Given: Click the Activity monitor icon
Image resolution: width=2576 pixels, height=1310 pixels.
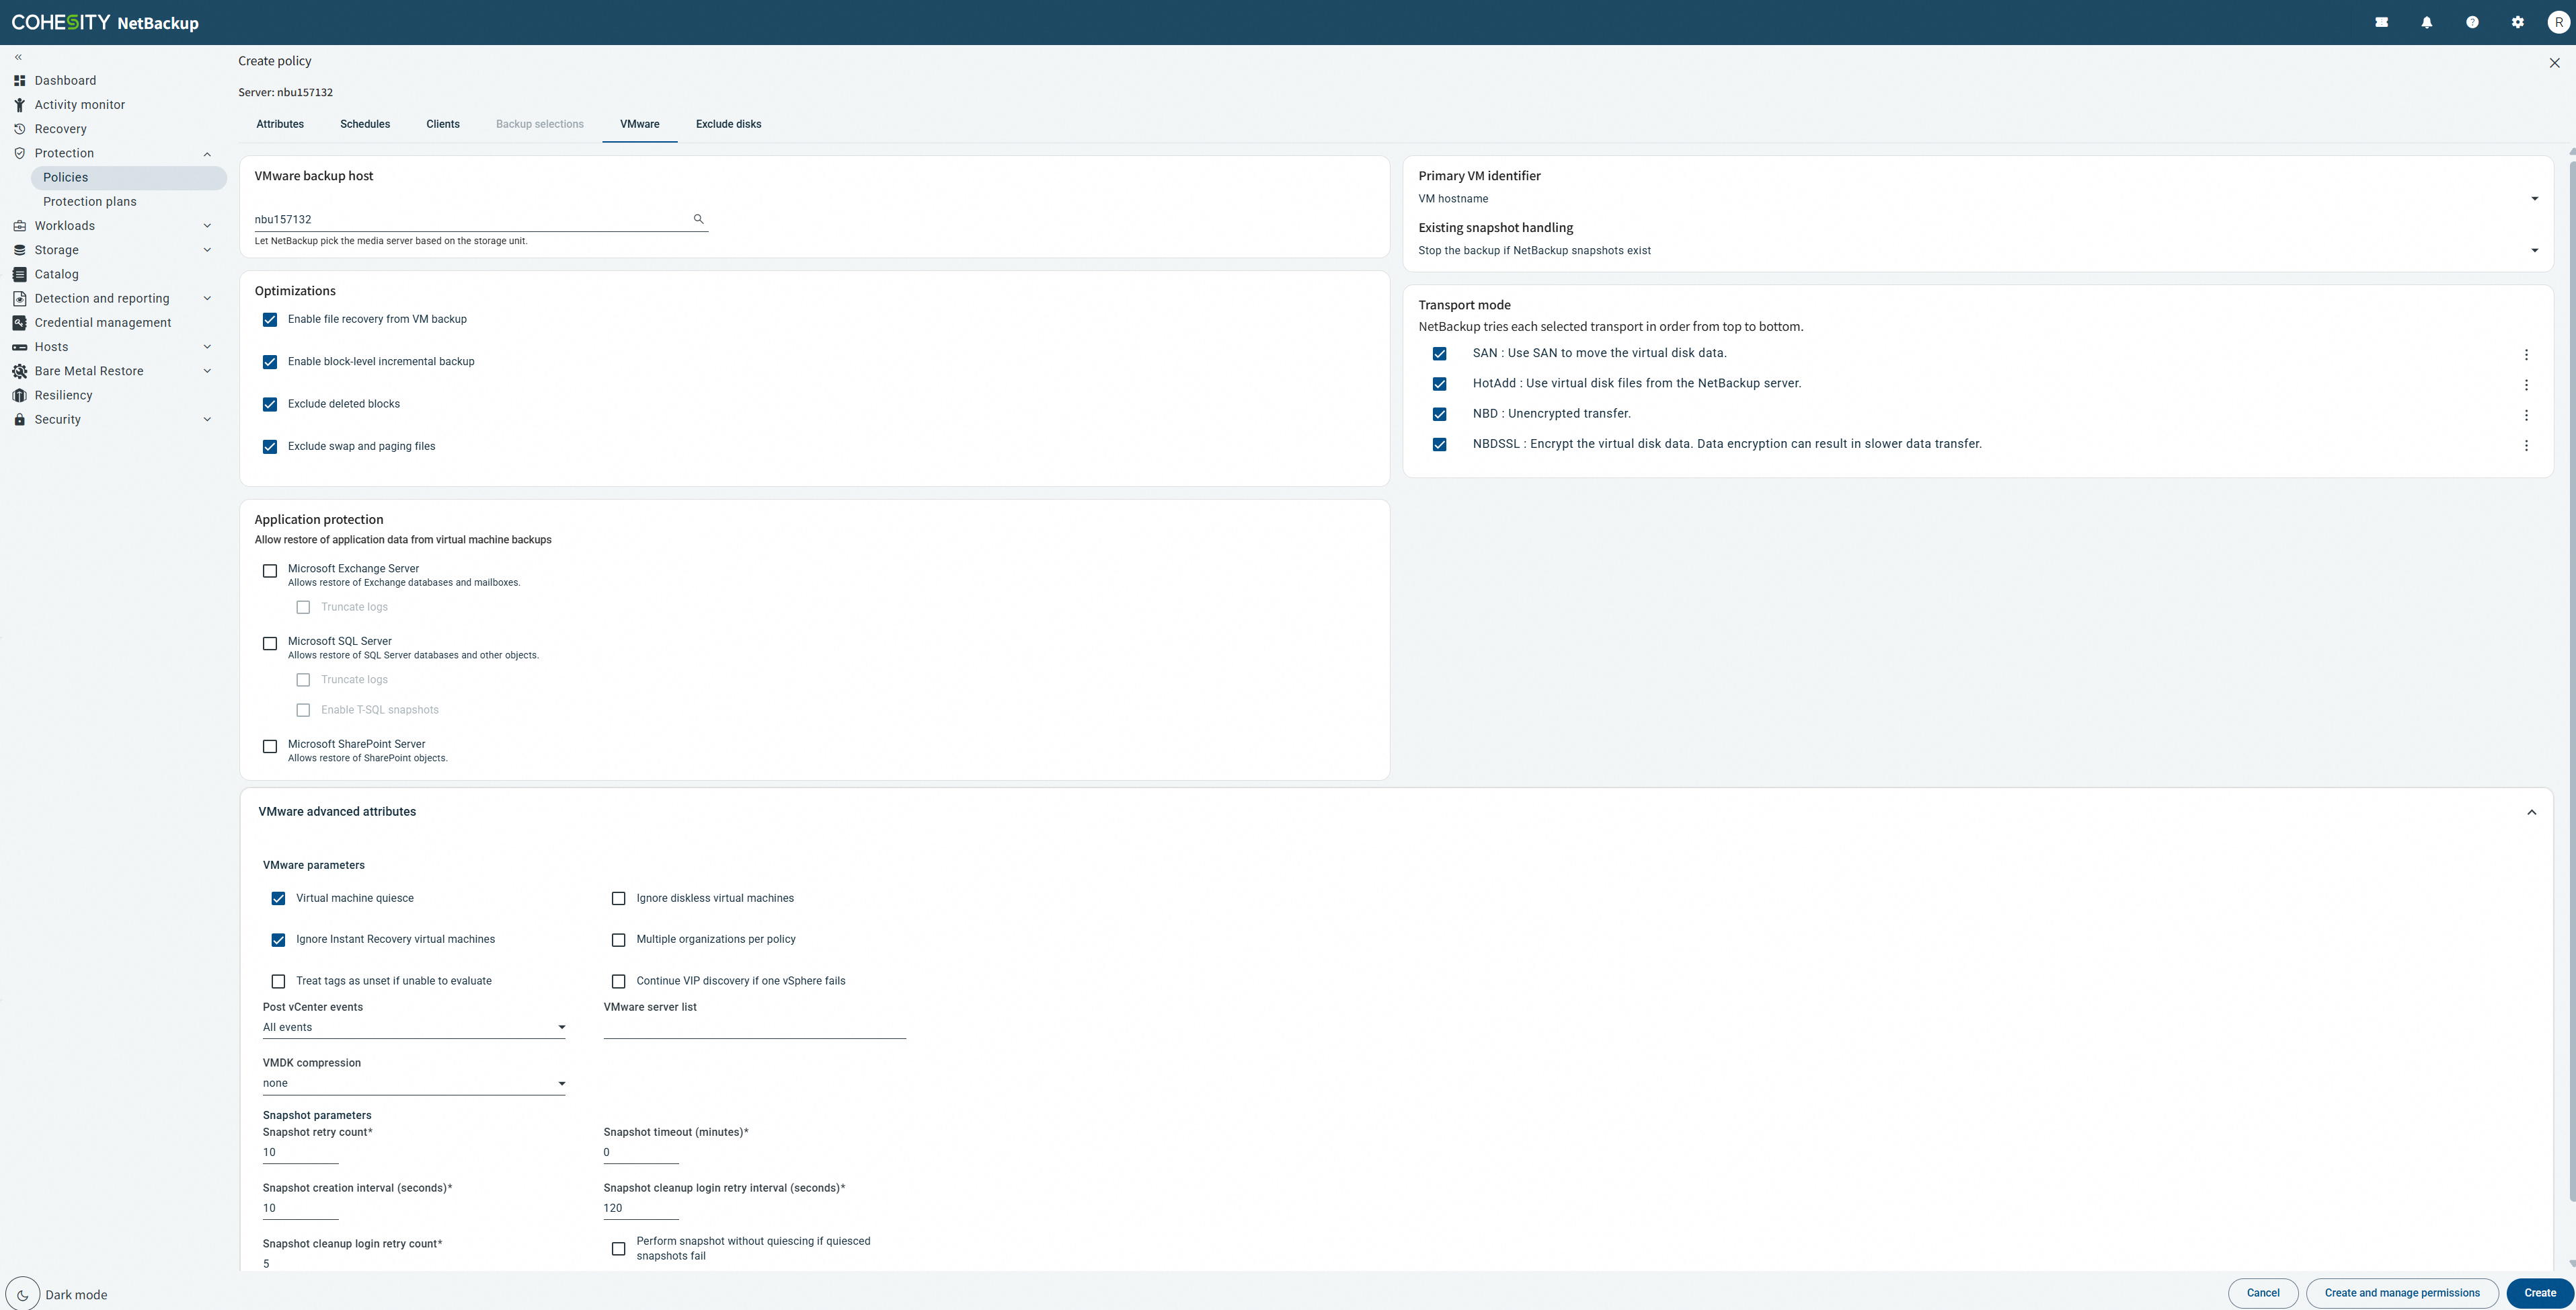Looking at the screenshot, I should 19,105.
